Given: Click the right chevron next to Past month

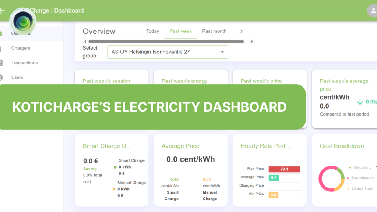Looking at the screenshot, I should (x=242, y=31).
